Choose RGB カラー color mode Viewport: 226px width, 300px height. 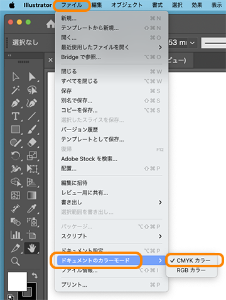[x=192, y=270]
